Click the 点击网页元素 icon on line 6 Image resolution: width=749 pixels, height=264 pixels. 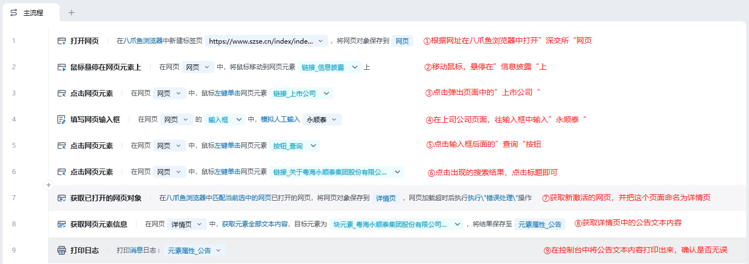pyautogui.click(x=62, y=172)
